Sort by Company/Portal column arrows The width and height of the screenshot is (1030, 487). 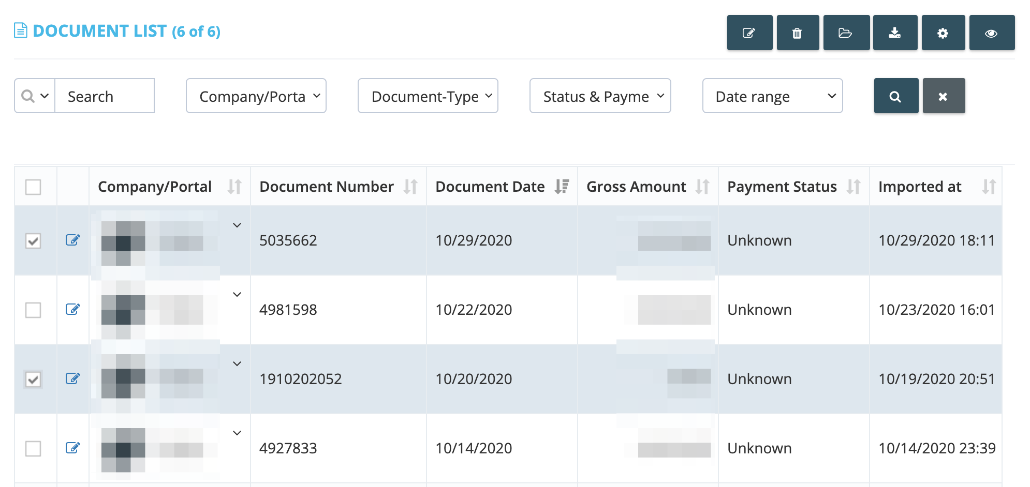pyautogui.click(x=234, y=186)
